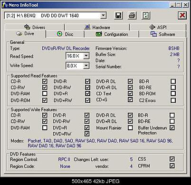Toggle CD-RW checkbox in Write Features
The image size is (191, 185).
45,121
